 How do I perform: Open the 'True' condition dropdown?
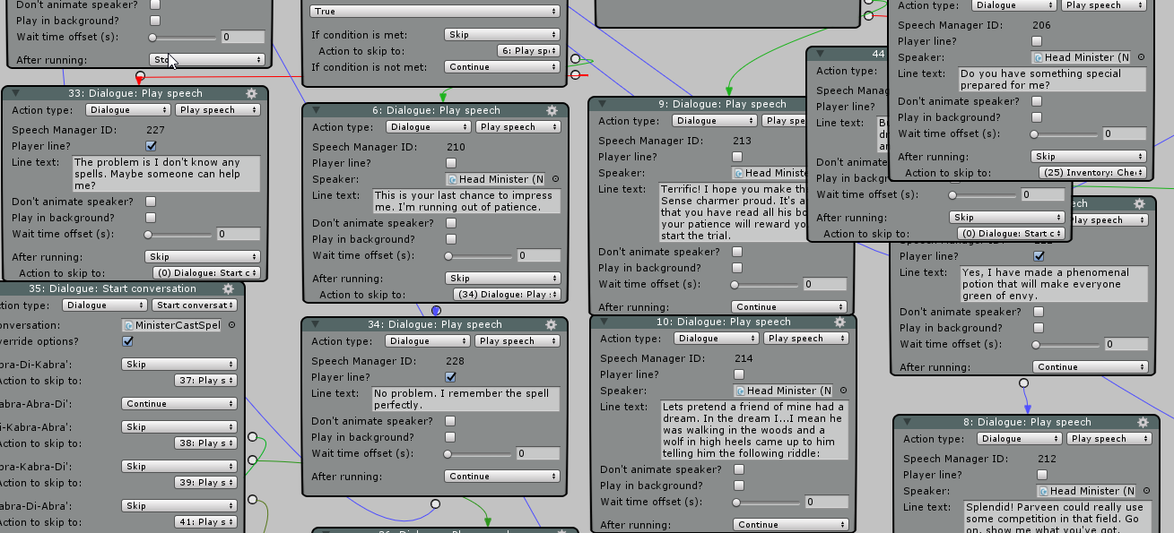[434, 12]
